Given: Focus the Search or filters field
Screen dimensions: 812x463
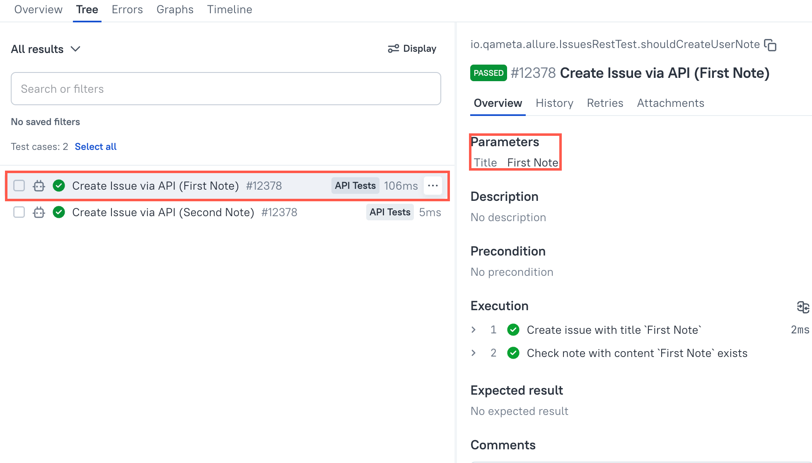Looking at the screenshot, I should (x=226, y=89).
